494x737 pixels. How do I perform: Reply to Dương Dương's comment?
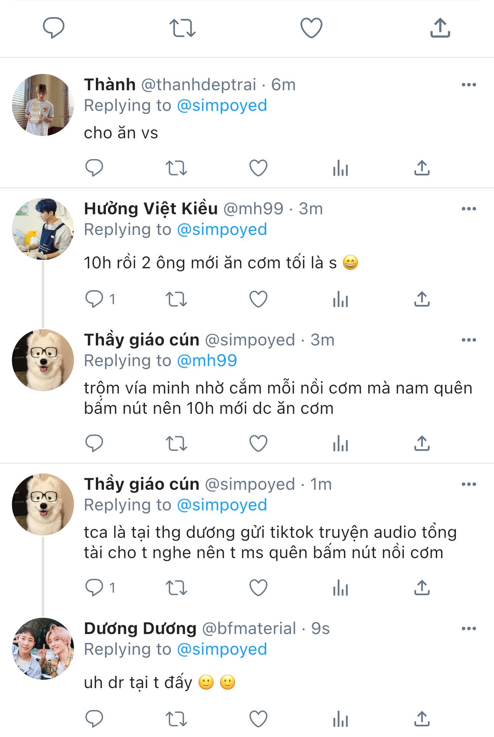[94, 719]
